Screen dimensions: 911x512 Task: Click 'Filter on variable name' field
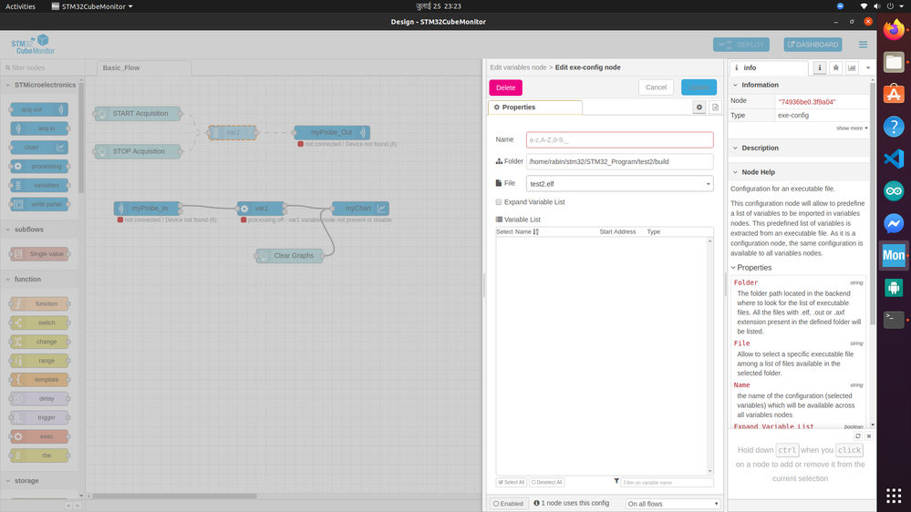coord(667,483)
